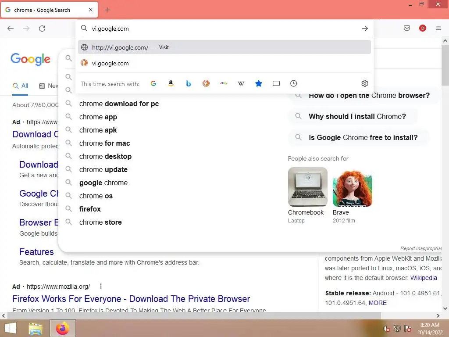449x337 pixels.
Task: Search this time with DuckDuckGo icon
Action: [x=206, y=83]
